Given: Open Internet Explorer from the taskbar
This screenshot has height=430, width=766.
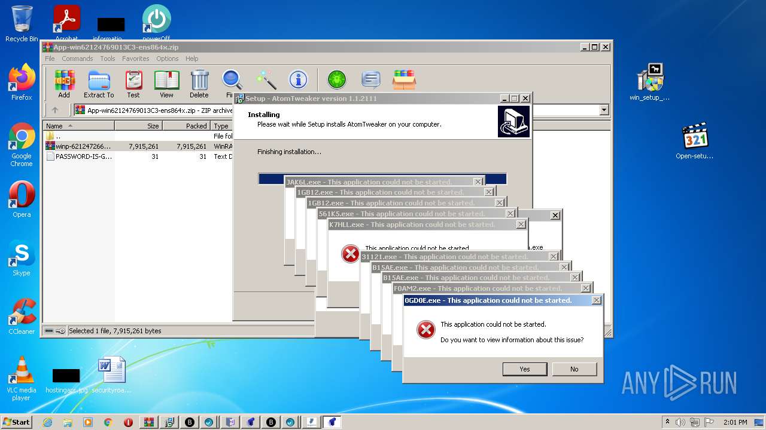Looking at the screenshot, I should 48,422.
